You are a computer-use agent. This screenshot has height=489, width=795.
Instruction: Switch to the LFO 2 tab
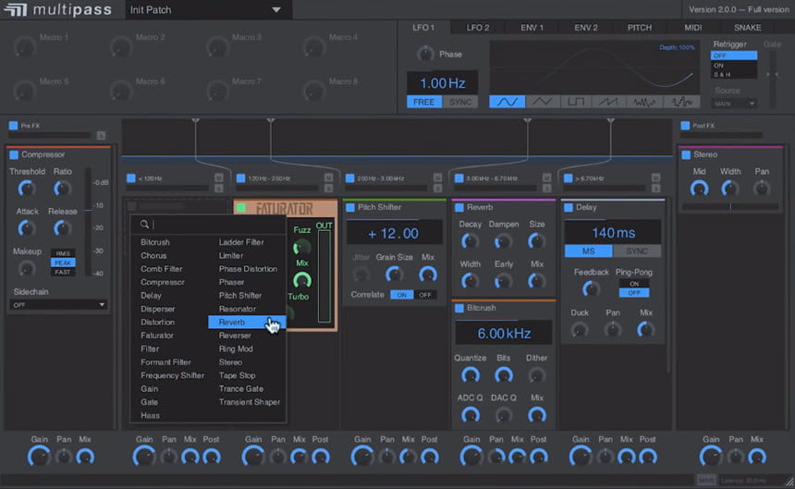(478, 28)
